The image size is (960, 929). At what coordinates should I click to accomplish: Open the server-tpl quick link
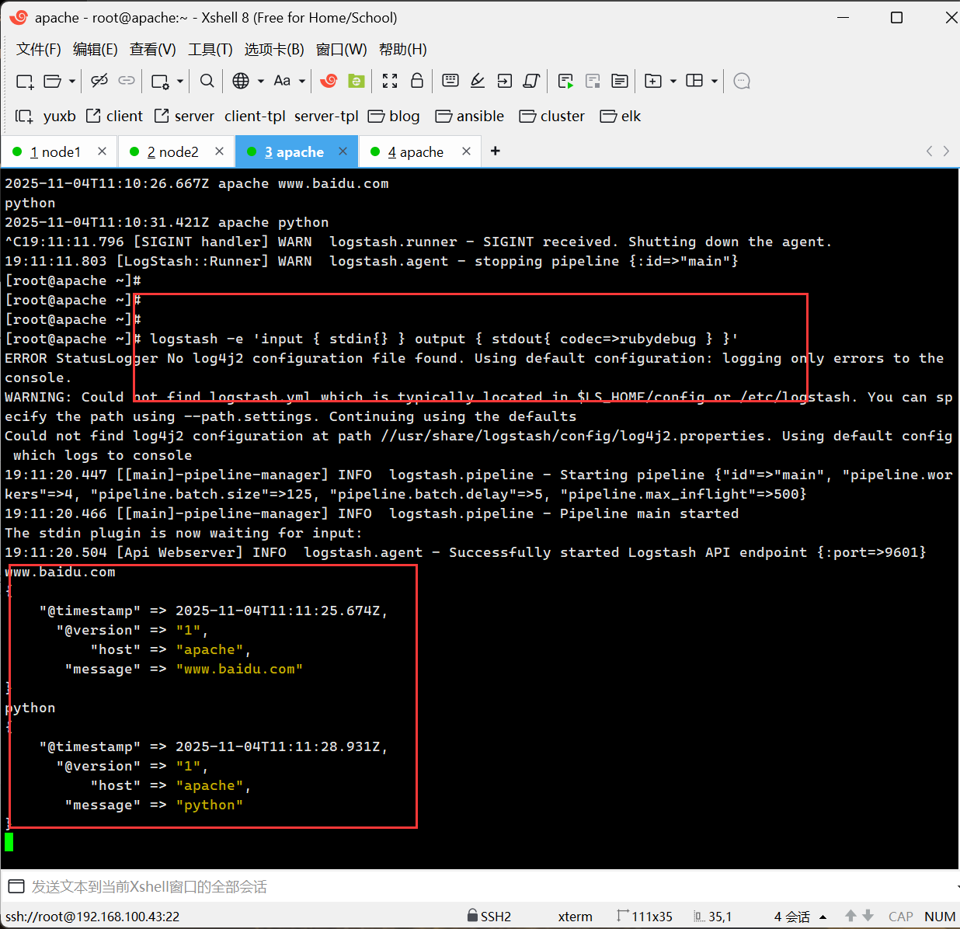click(x=326, y=117)
